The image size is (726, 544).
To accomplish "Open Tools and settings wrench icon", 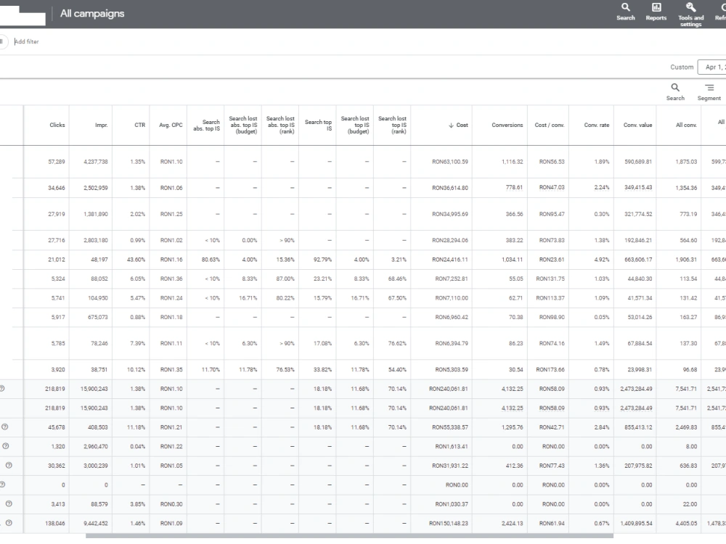I will [691, 14].
